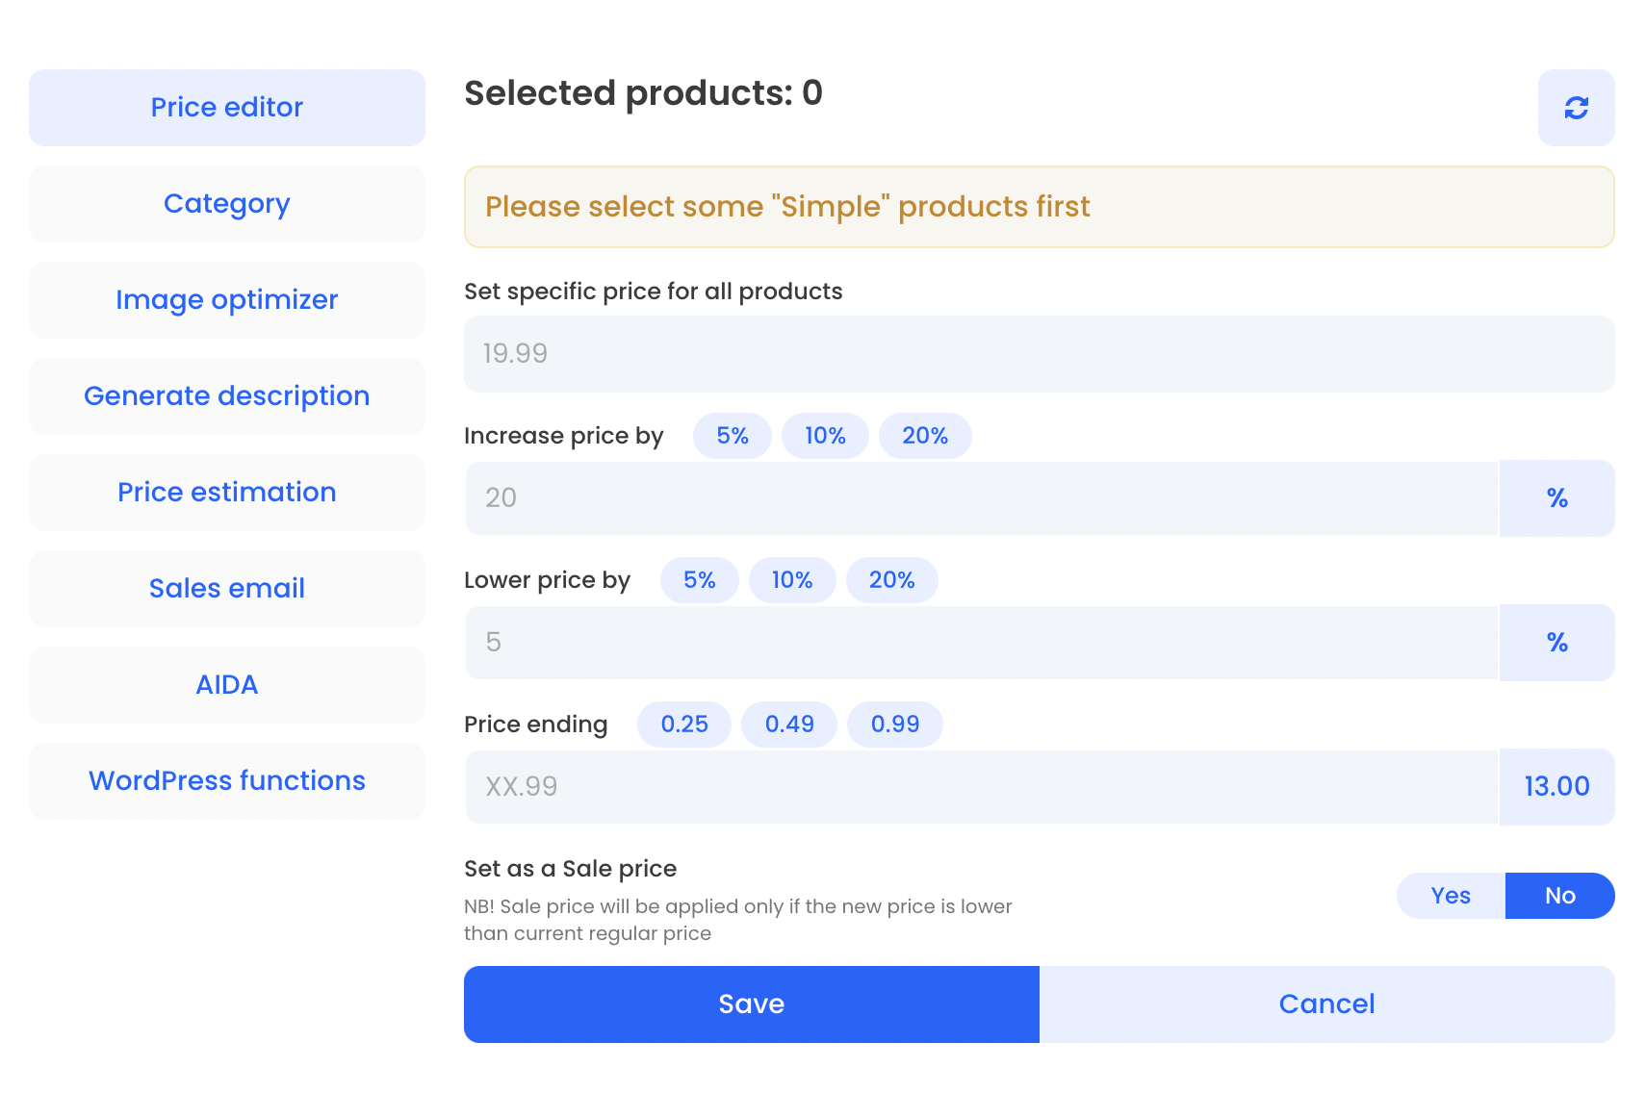
Task: Open Image optimizer section
Action: click(x=227, y=300)
